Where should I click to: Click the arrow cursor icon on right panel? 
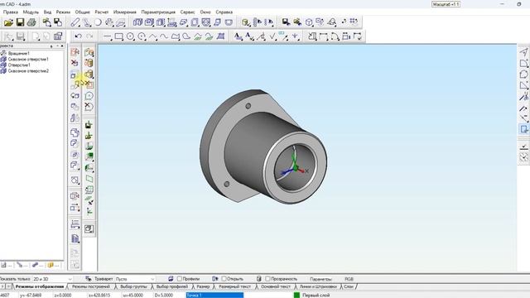[x=523, y=52]
